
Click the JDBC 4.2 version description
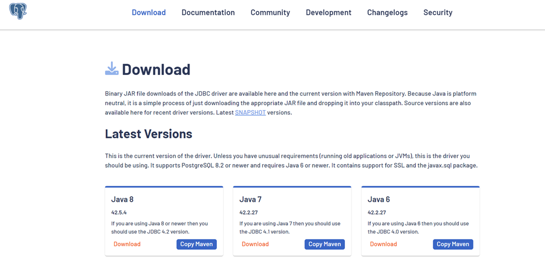[x=159, y=228]
